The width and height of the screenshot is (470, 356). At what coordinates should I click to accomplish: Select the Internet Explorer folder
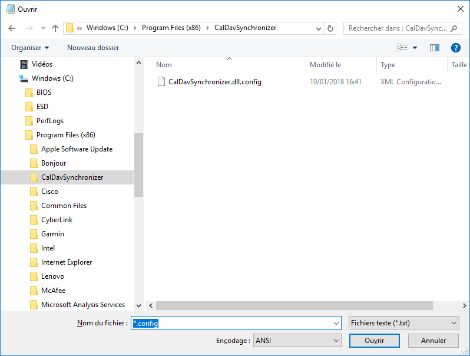click(x=67, y=262)
